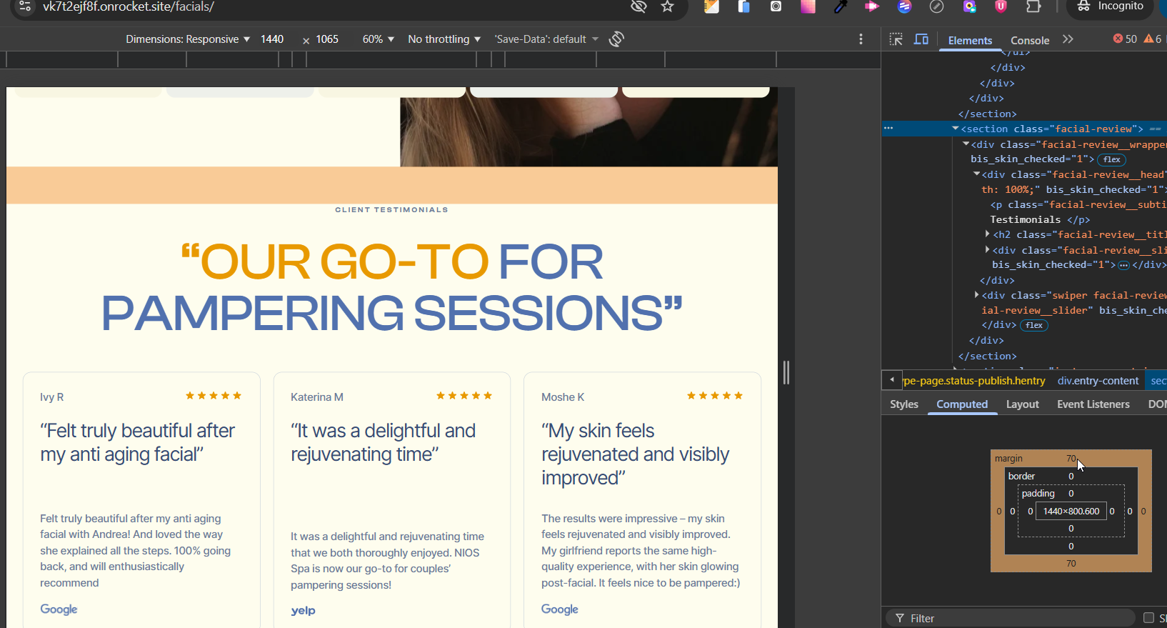This screenshot has height=628, width=1167.
Task: Expand the h2 facial-review__title node
Action: point(988,234)
